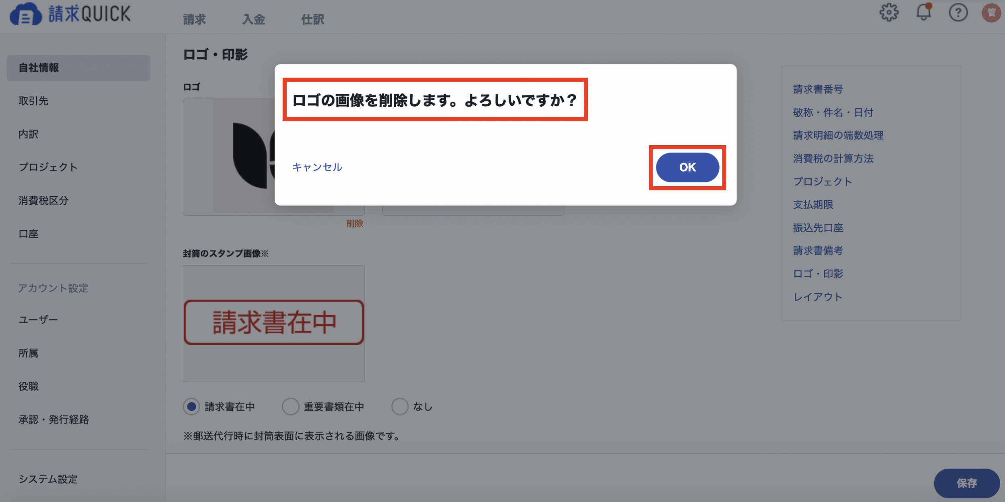The width and height of the screenshot is (1005, 502).
Task: Jump to レイアウト section link
Action: tap(818, 297)
